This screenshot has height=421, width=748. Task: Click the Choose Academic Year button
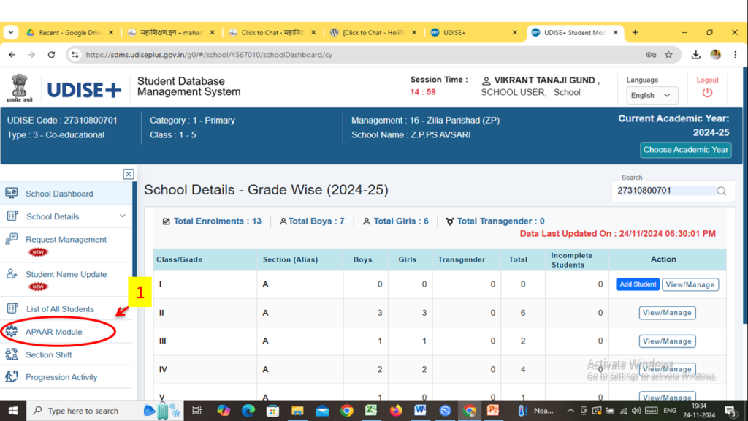(685, 150)
